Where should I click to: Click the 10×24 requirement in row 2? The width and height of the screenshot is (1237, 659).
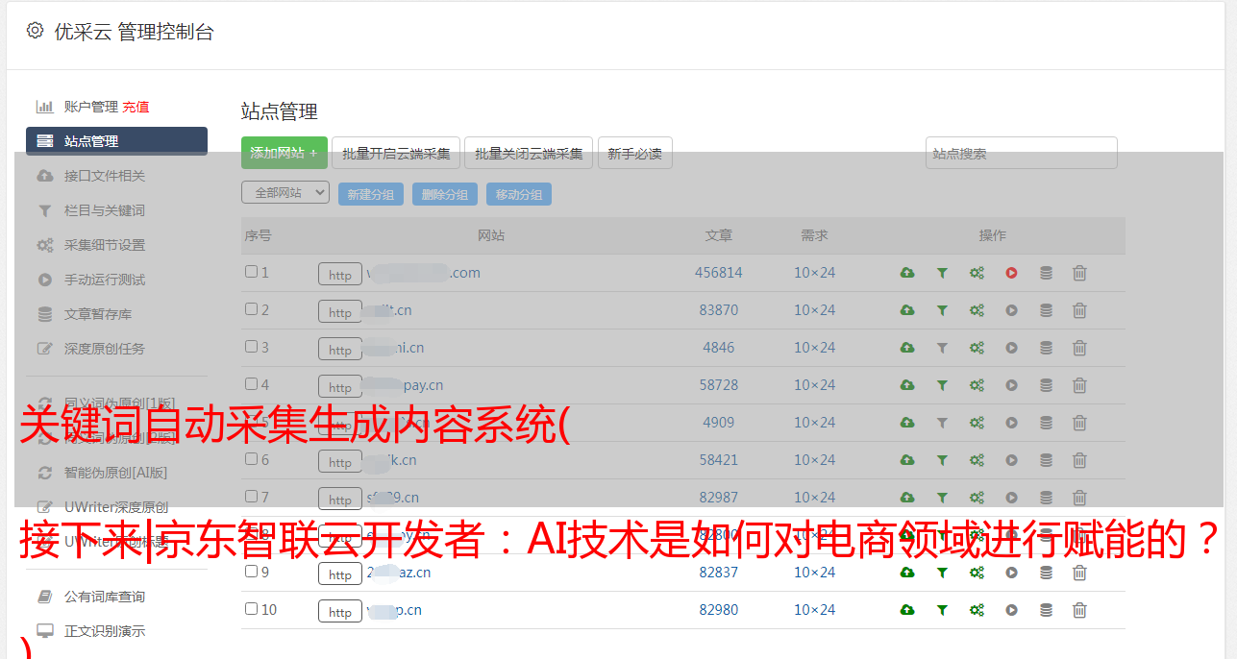814,310
